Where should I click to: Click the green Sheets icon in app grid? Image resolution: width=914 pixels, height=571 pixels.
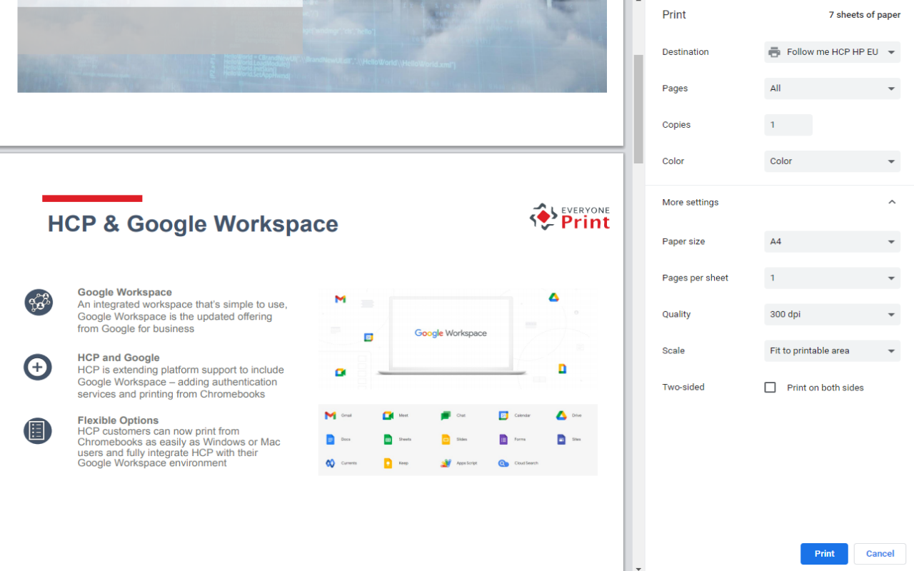(x=388, y=439)
